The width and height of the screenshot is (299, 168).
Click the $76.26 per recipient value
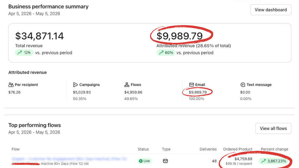[x=14, y=92]
